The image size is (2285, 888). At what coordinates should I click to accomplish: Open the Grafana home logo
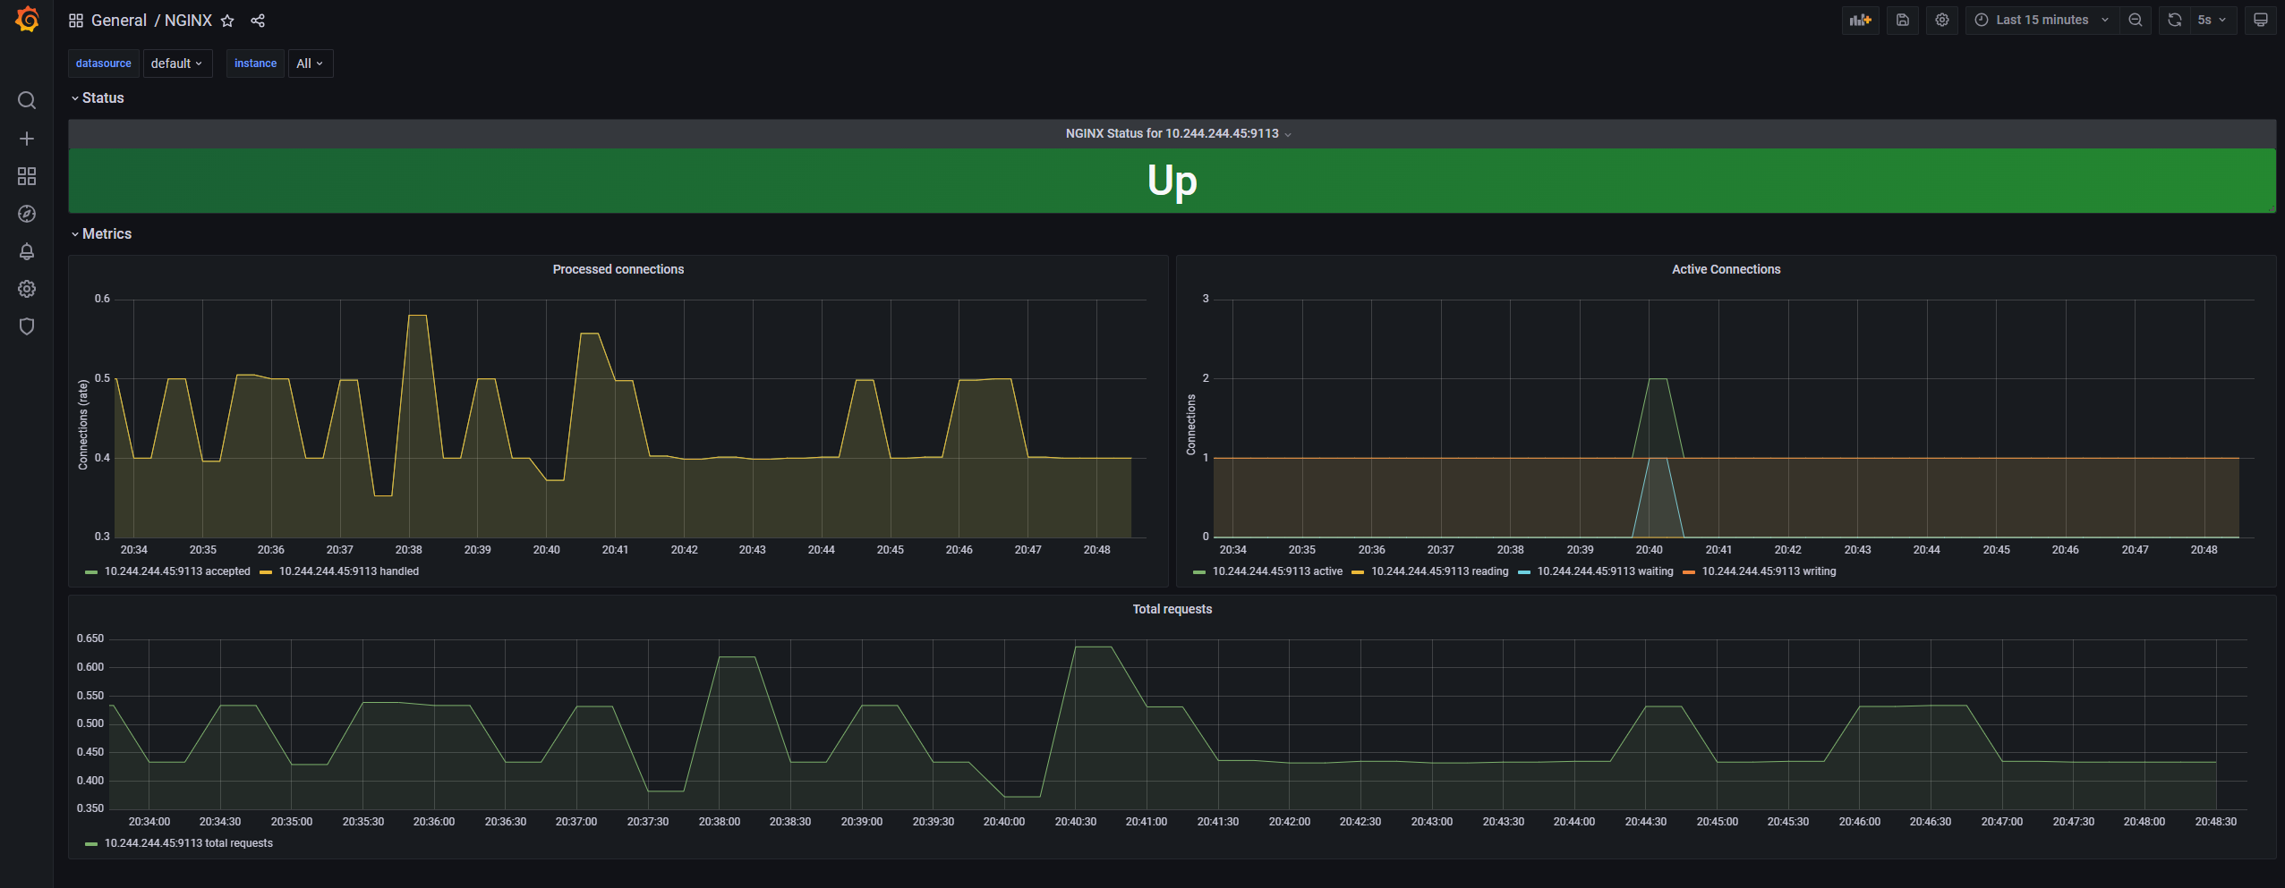coord(27,20)
